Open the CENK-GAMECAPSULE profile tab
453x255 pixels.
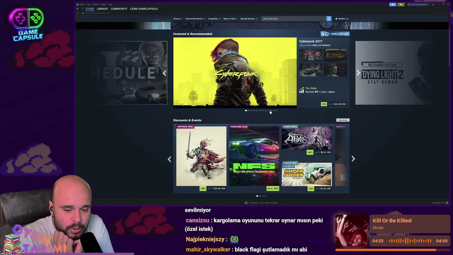(x=144, y=8)
